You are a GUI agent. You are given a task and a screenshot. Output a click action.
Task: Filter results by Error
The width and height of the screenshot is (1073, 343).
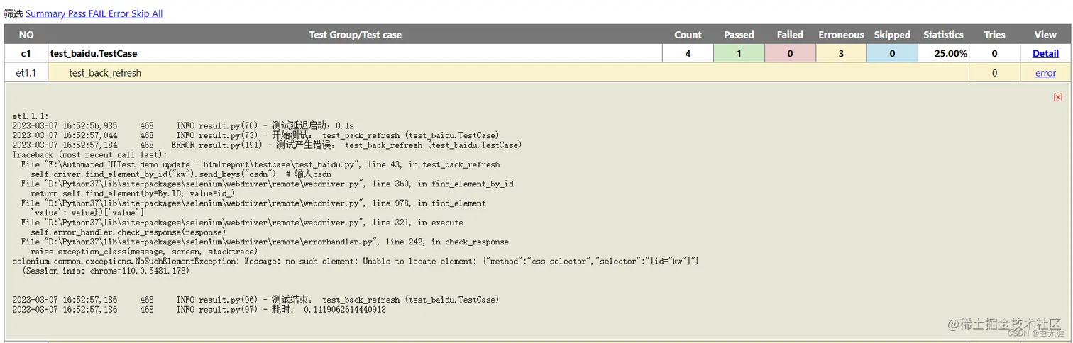point(119,13)
